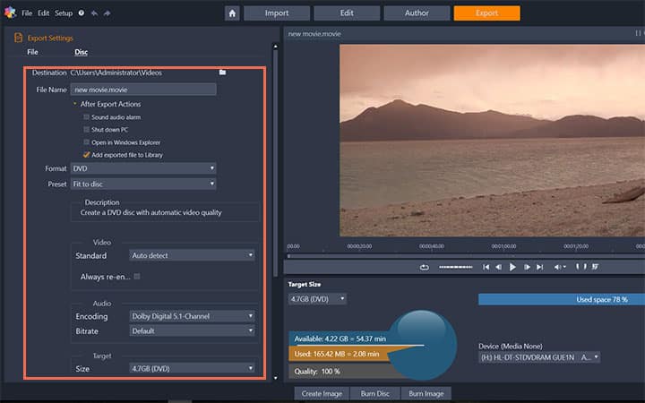Switch to the Author tab
Viewport: 645px width, 403px height.
tap(417, 13)
